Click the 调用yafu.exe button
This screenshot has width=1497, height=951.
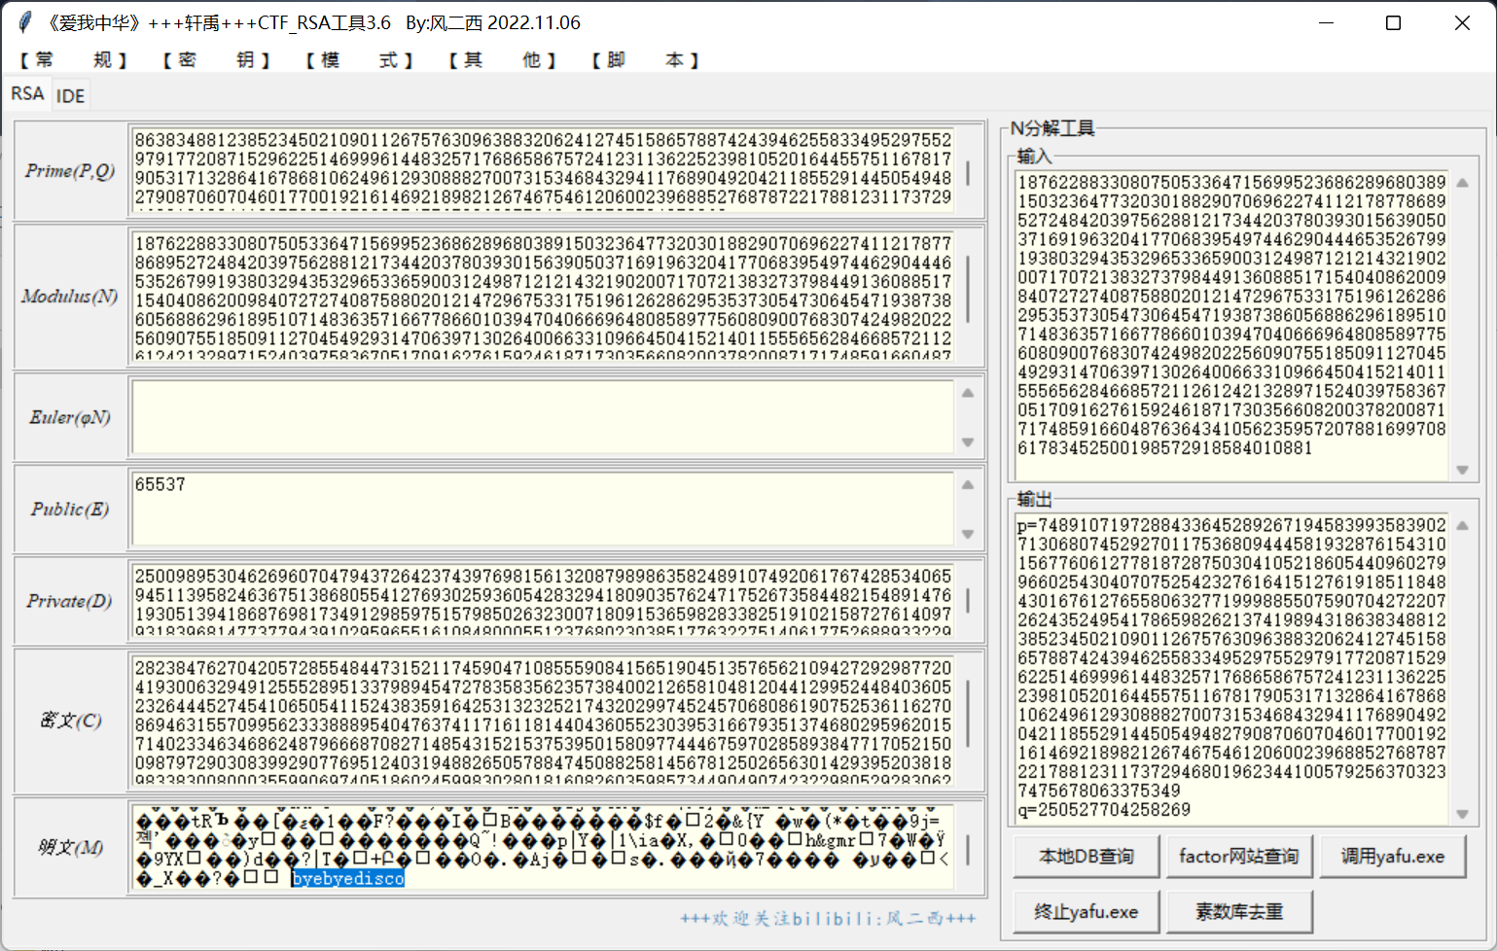[x=1392, y=857]
